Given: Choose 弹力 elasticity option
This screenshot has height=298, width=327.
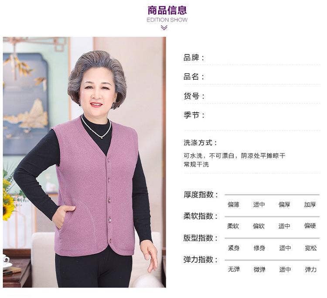Looking at the screenshot, I should click(311, 269).
